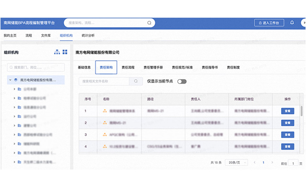
Task: Open the notification bell
Action: (x=292, y=22)
